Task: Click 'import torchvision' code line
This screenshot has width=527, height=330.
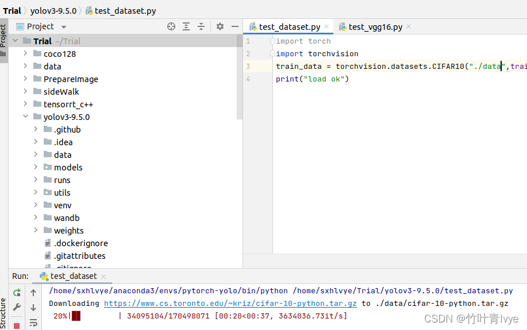Action: tap(317, 54)
